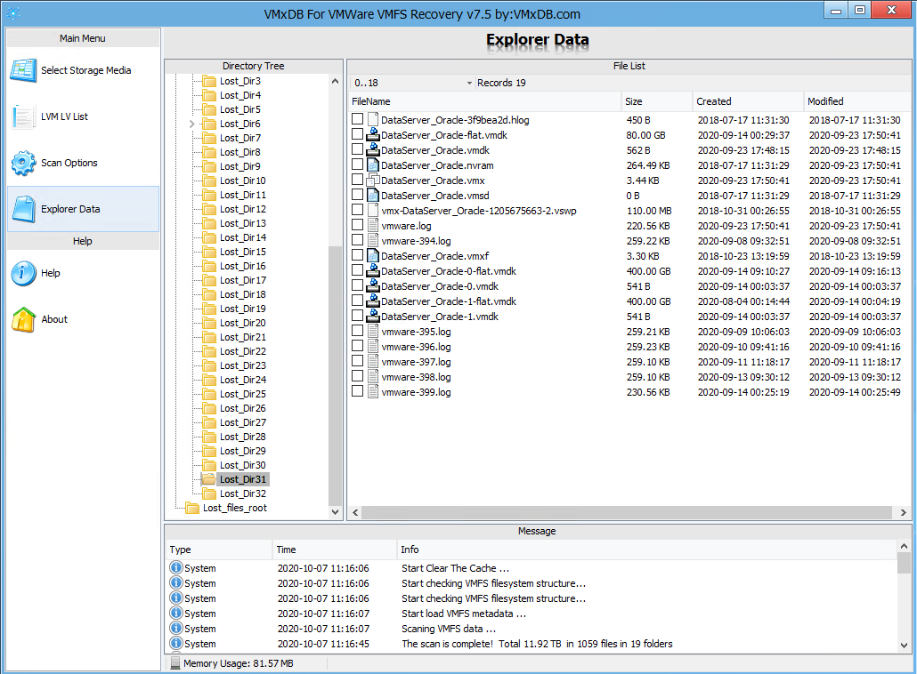Tick the vmx-DataServer_Oracle vswp file checkbox
Viewport: 917px width, 674px height.
tap(357, 210)
